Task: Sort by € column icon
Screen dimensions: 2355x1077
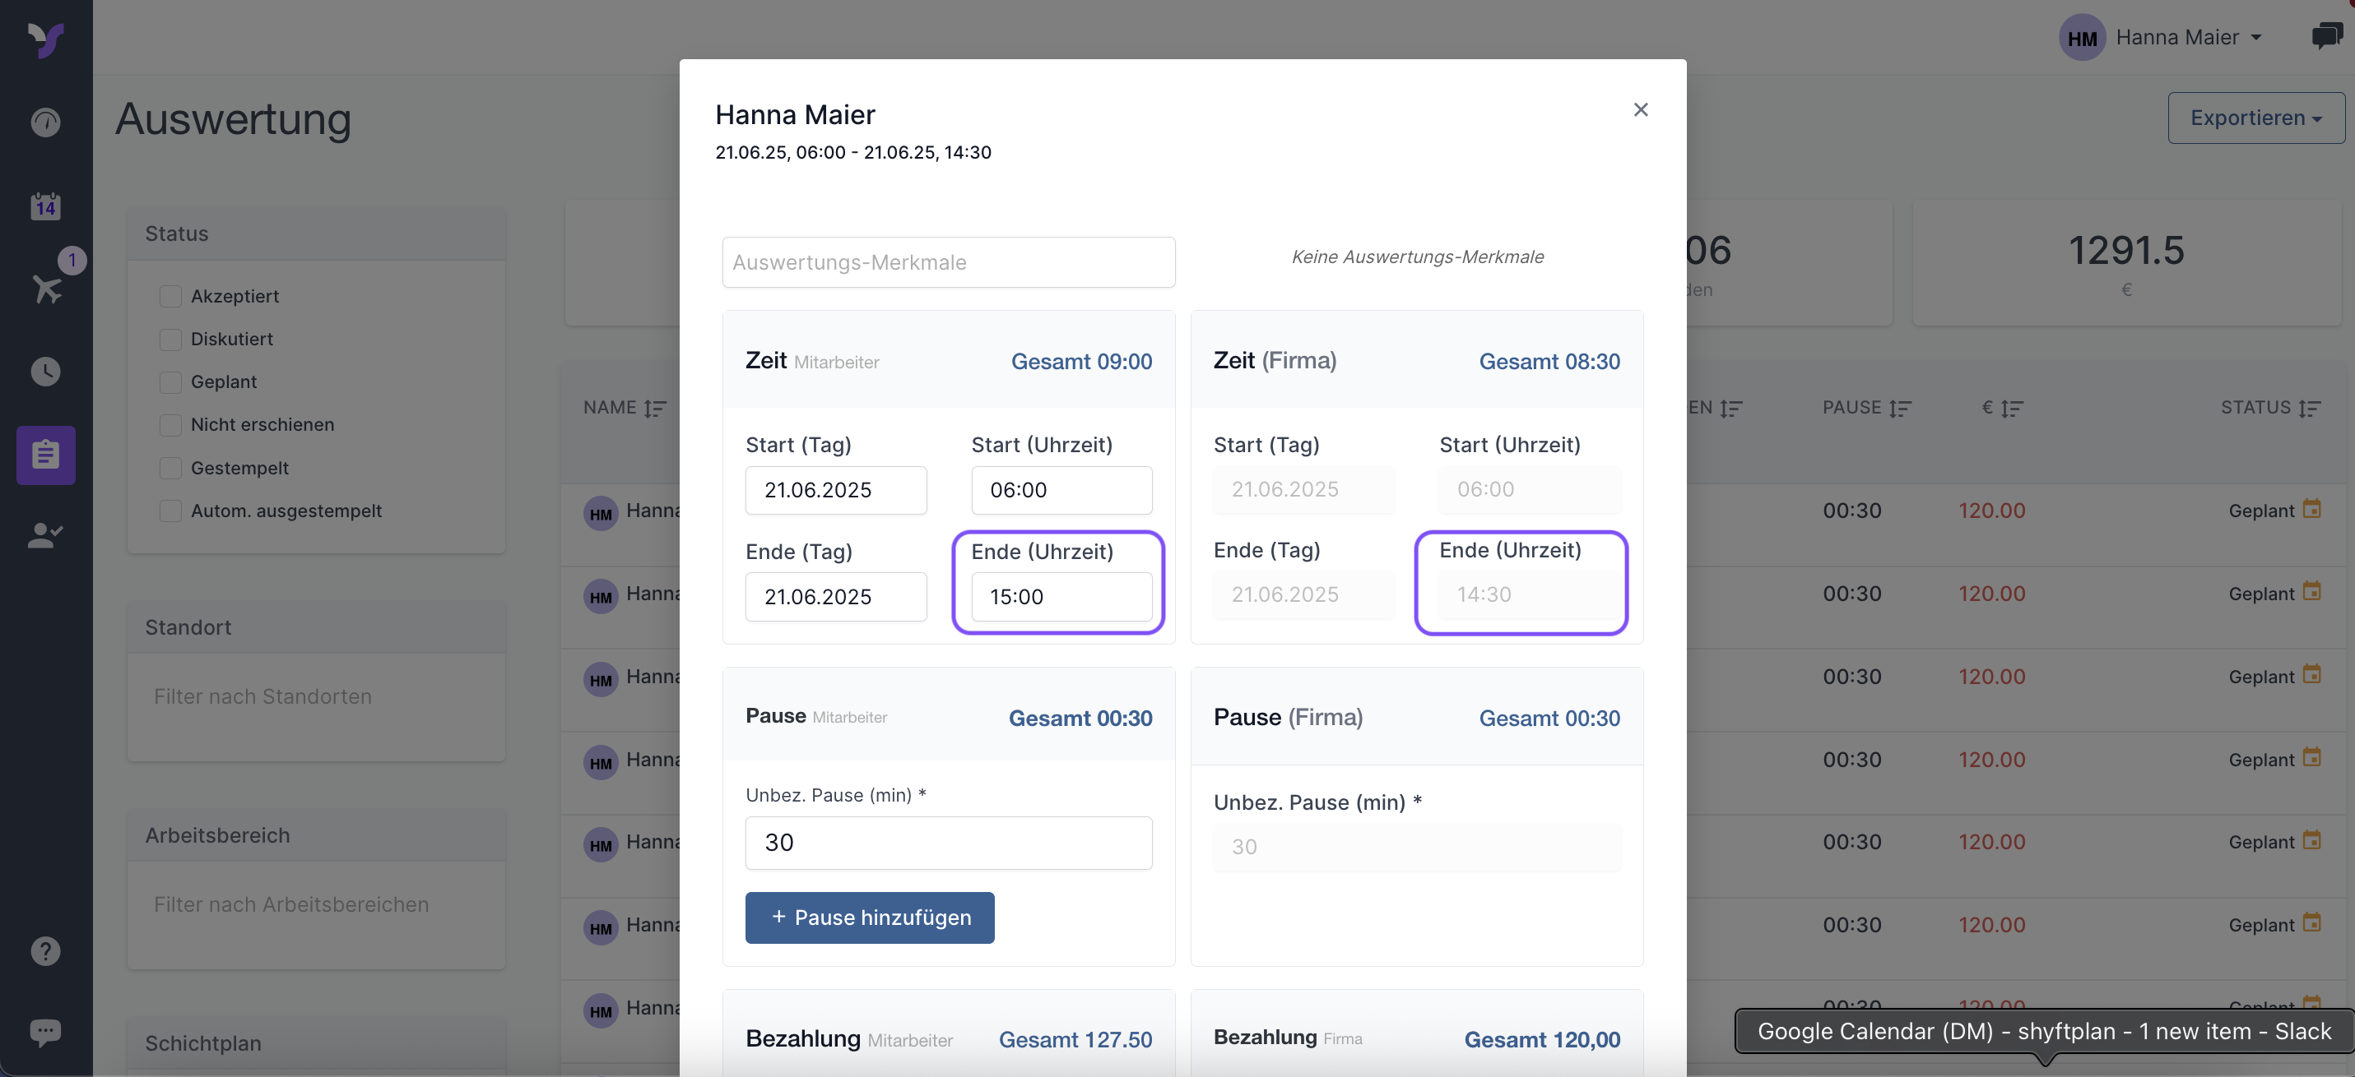Action: click(x=2011, y=409)
